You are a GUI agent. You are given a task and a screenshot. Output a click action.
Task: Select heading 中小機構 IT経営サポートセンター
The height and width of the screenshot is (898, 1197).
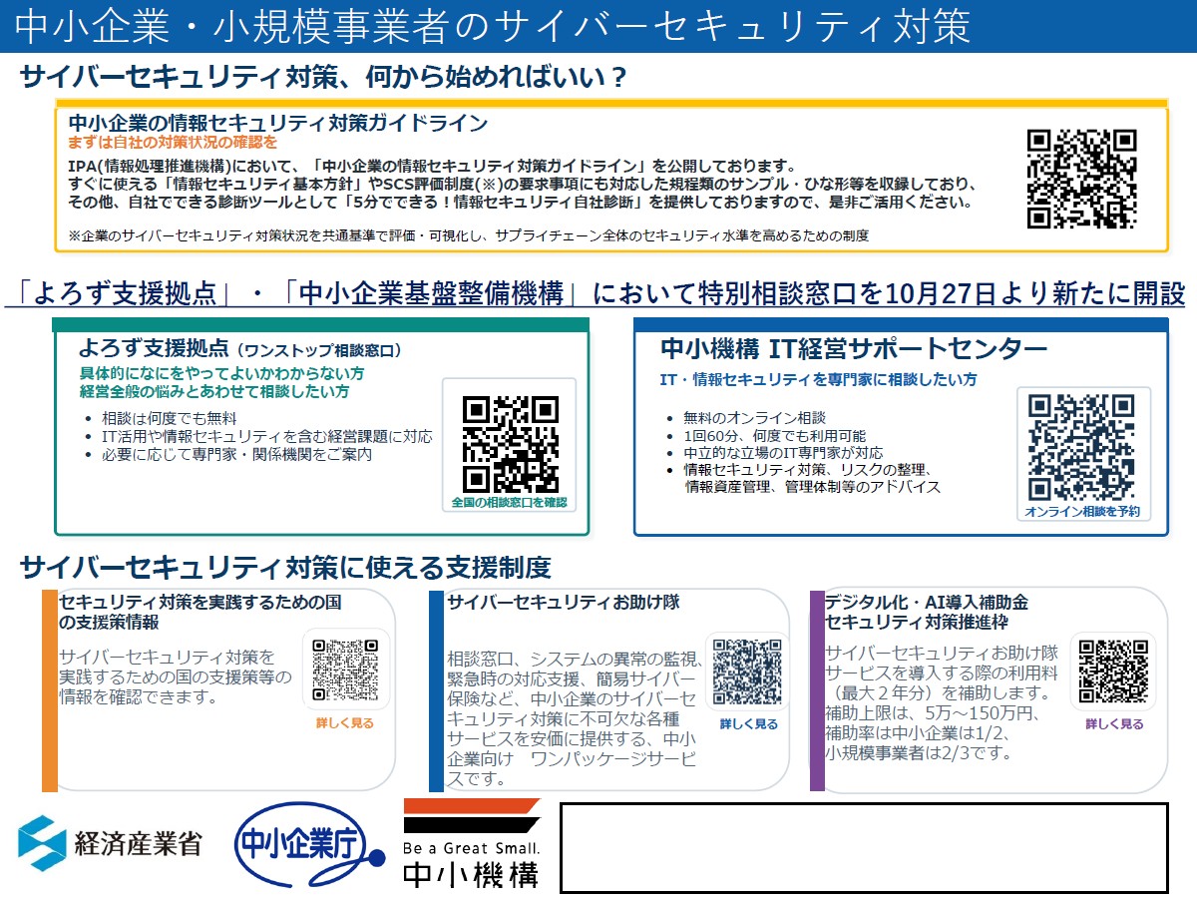pyautogui.click(x=854, y=349)
